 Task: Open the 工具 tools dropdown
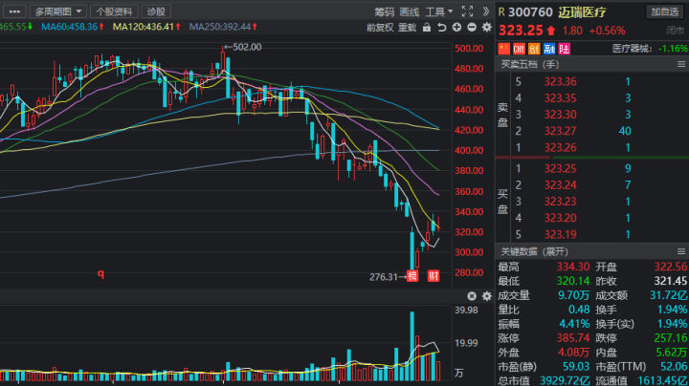click(x=437, y=11)
